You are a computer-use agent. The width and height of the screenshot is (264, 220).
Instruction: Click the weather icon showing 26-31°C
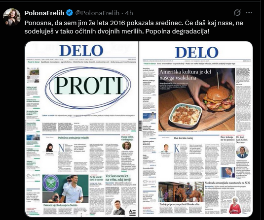coord(29,176)
